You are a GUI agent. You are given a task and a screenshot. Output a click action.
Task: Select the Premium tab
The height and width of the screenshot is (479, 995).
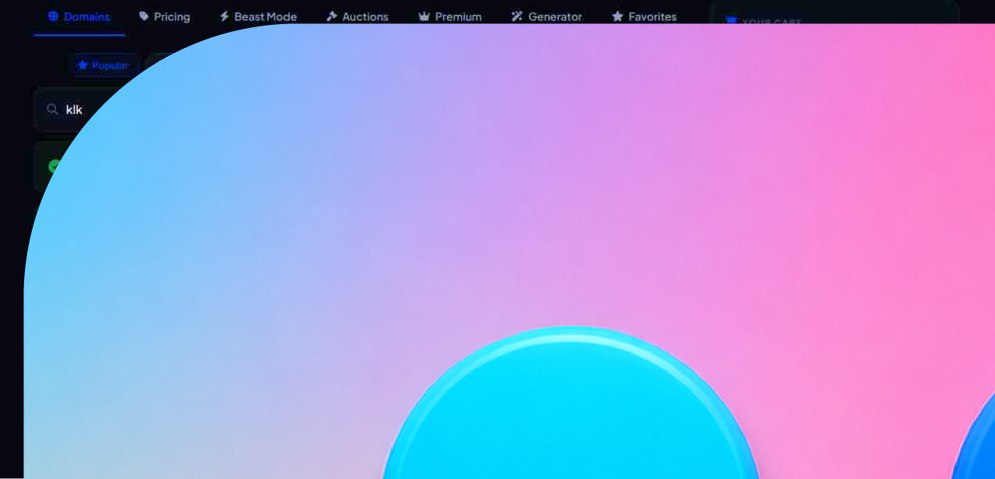pos(450,17)
